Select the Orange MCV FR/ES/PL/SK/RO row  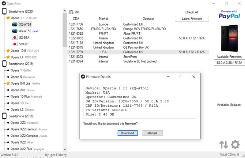tap(138, 29)
